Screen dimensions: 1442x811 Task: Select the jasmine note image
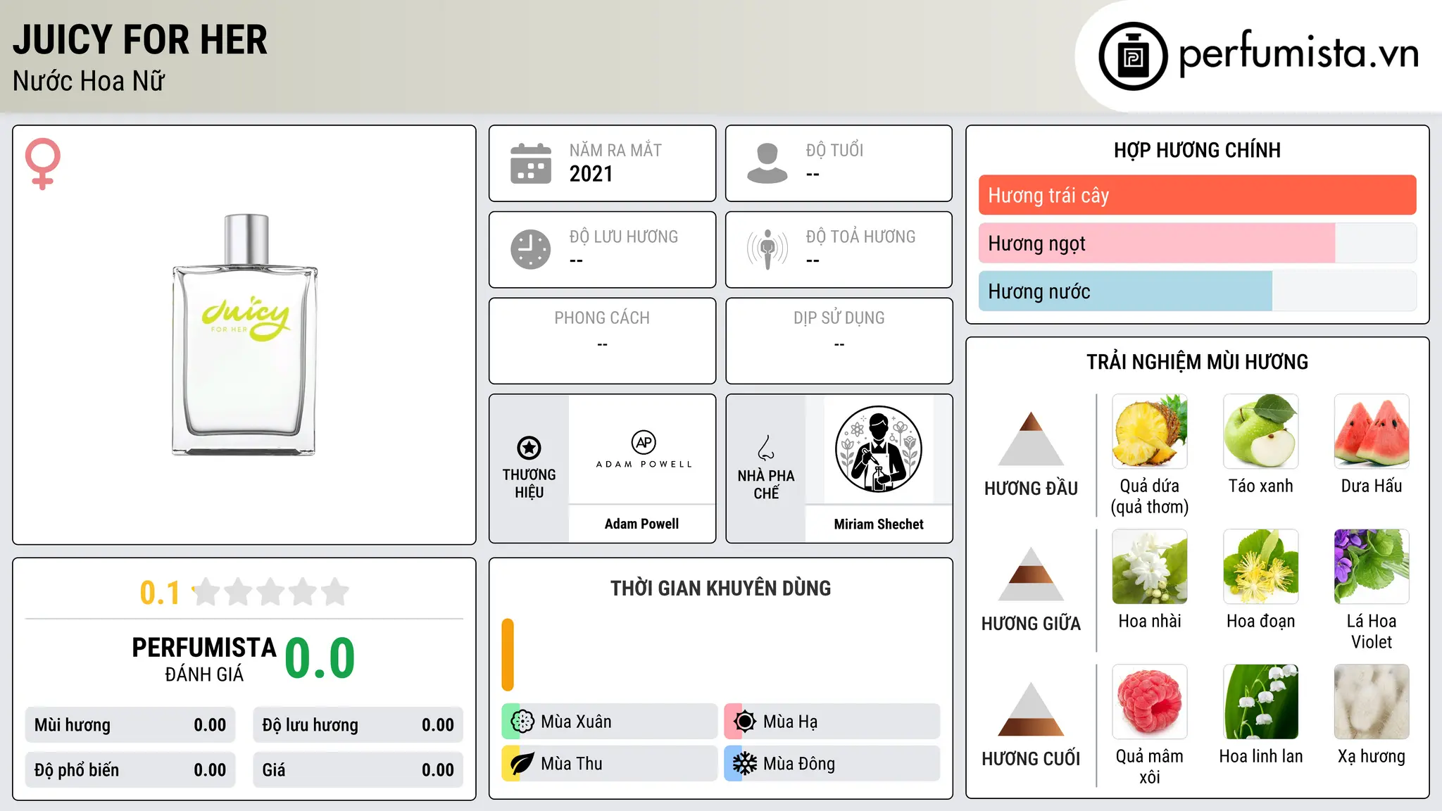[1150, 567]
